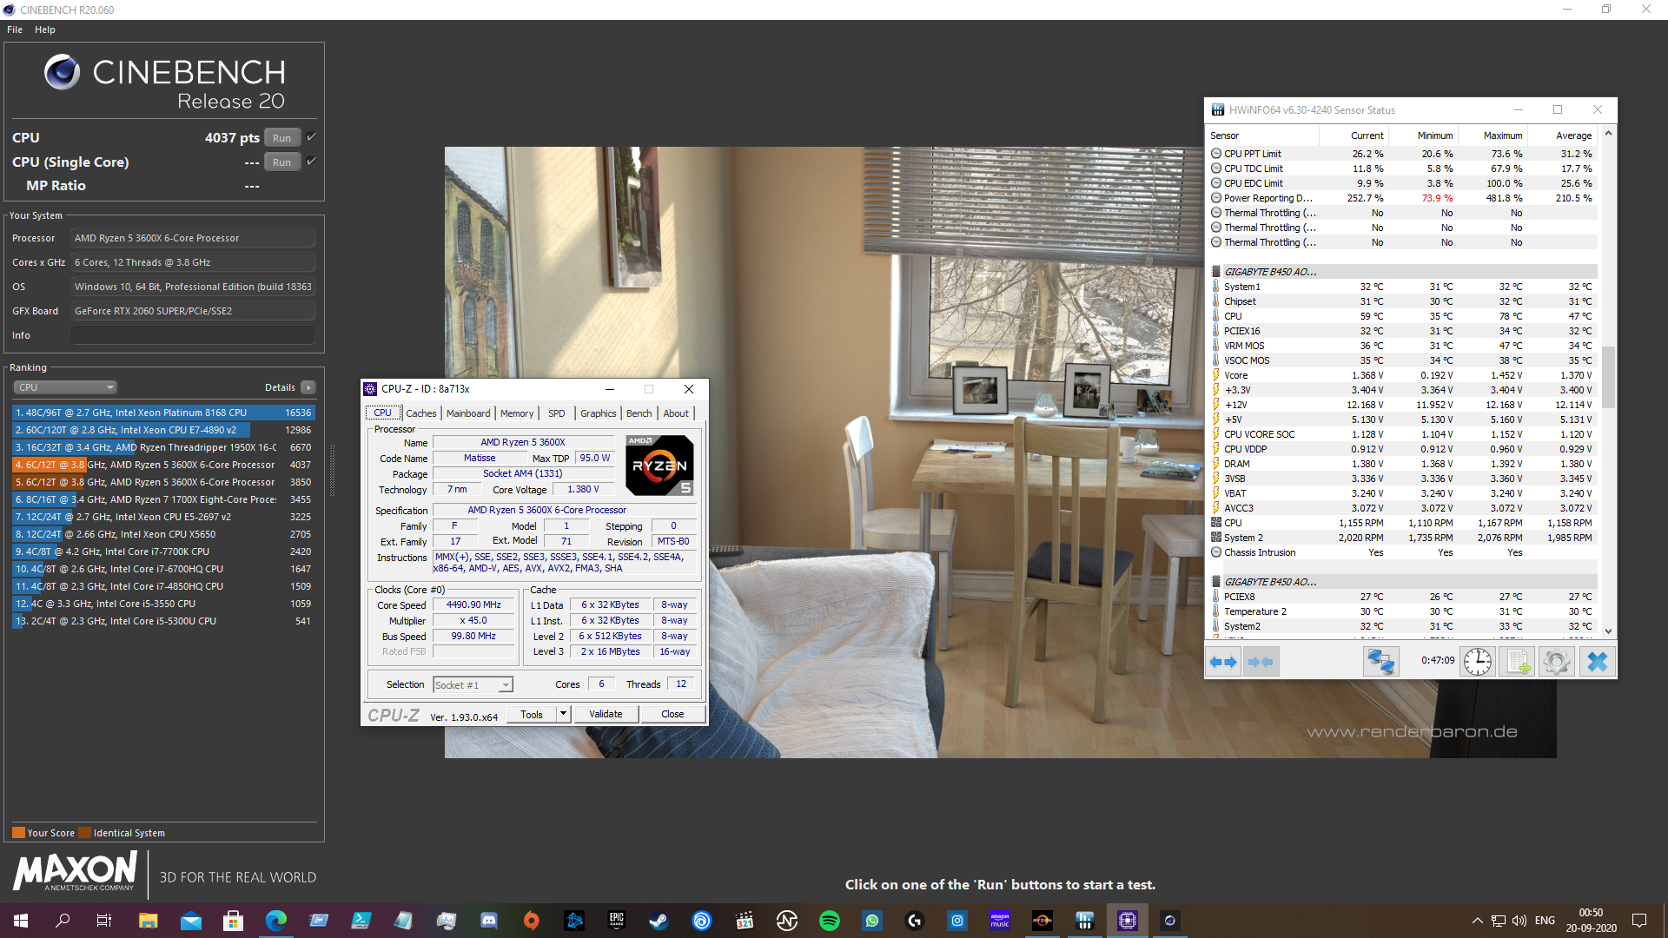The height and width of the screenshot is (938, 1668).
Task: Open HWiNFO sensor settings gear icon
Action: pyautogui.click(x=1557, y=662)
